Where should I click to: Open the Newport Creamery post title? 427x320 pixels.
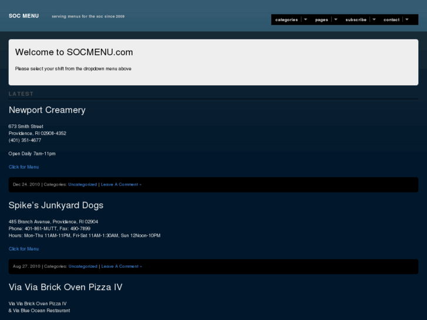(47, 110)
